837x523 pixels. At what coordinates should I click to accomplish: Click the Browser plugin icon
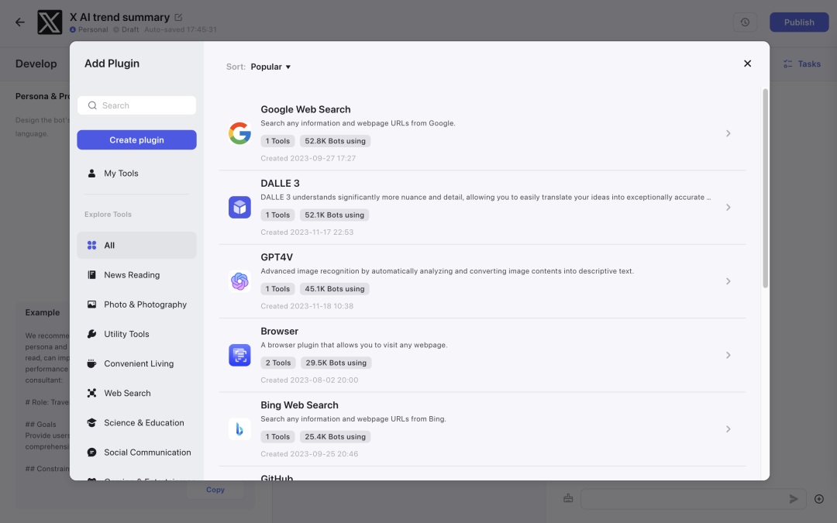click(239, 355)
